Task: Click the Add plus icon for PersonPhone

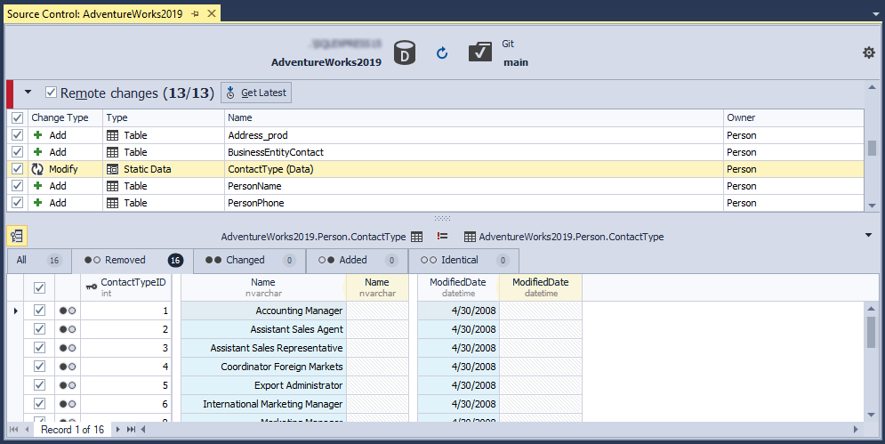Action: coord(38,203)
